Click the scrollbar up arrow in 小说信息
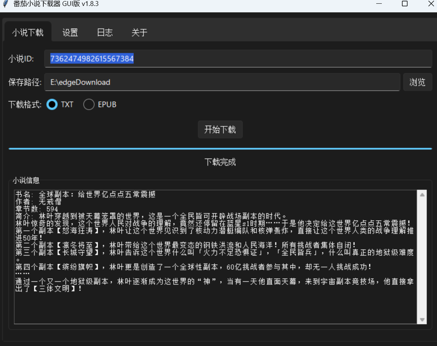Image resolution: width=437 pixels, height=346 pixels. click(422, 195)
